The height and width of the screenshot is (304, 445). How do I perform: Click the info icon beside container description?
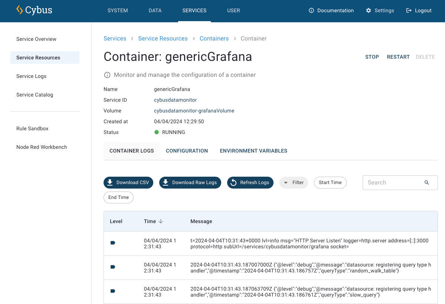tap(107, 75)
